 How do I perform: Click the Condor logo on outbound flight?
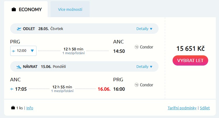coord(144,47)
